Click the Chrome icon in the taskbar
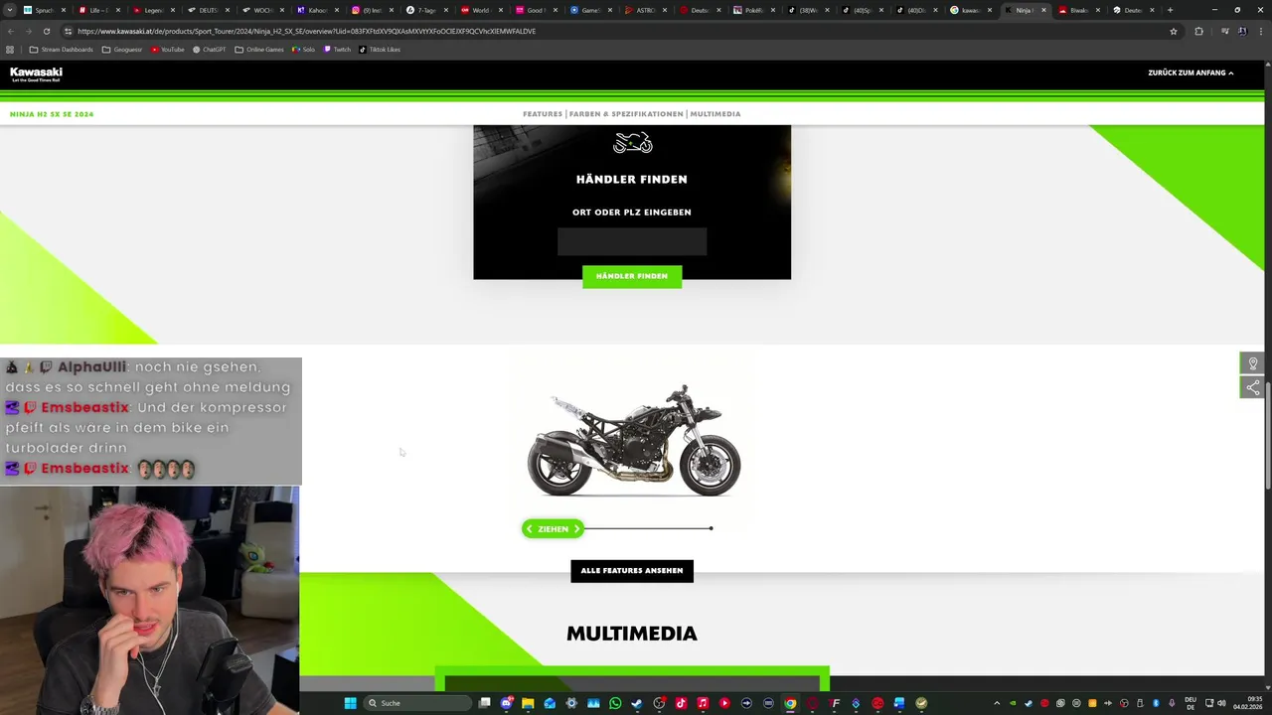The width and height of the screenshot is (1272, 715). coord(790,703)
